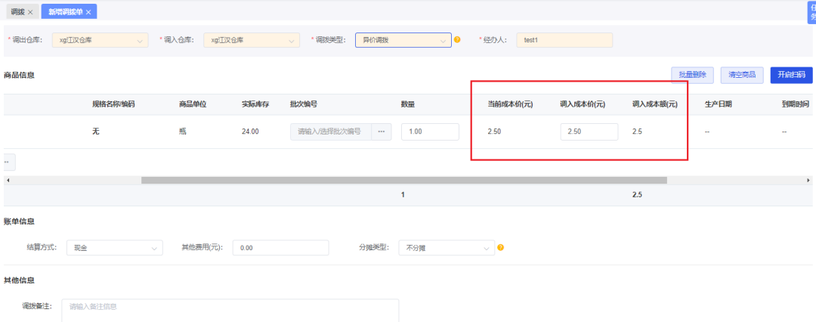Click the horizontal scrollbar thumb
The width and height of the screenshot is (816, 322).
click(x=403, y=181)
